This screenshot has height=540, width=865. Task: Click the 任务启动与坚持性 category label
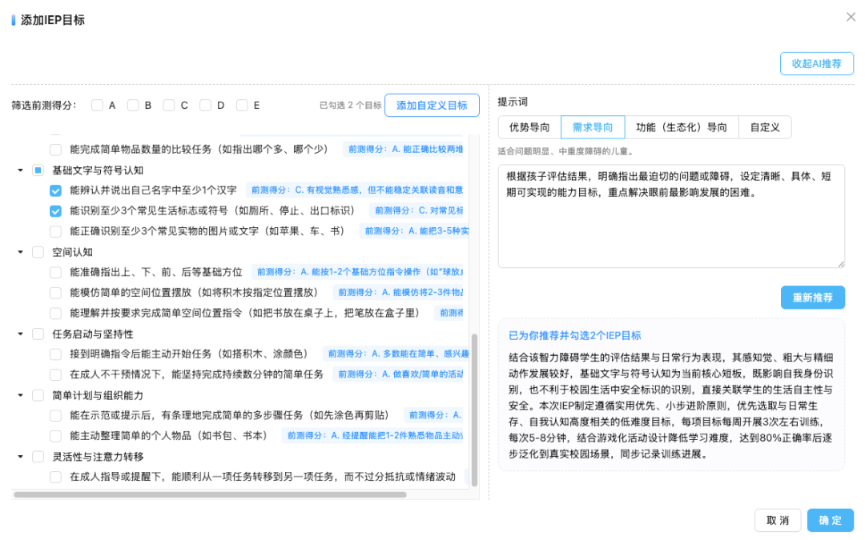coord(93,334)
